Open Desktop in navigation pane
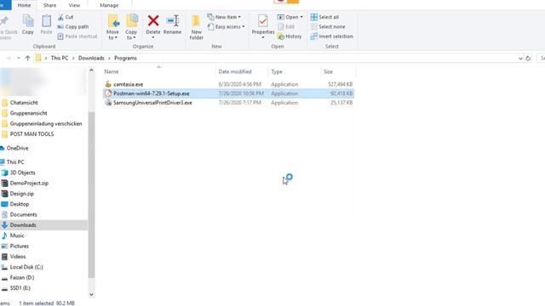This screenshot has width=545, height=306. pos(20,204)
